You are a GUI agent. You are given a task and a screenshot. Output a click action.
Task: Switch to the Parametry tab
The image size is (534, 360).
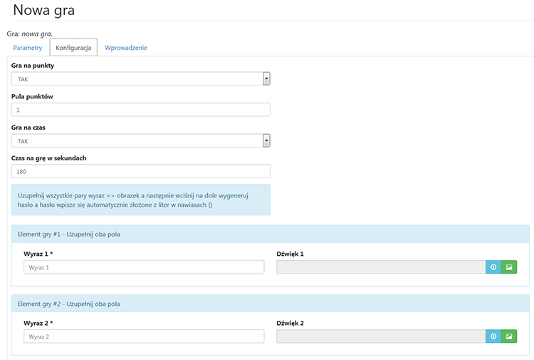pyautogui.click(x=28, y=48)
